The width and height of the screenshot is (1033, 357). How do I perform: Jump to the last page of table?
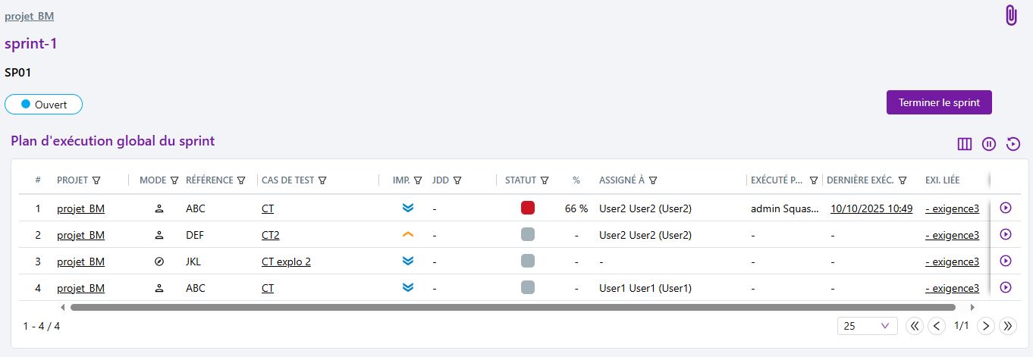coord(1008,326)
